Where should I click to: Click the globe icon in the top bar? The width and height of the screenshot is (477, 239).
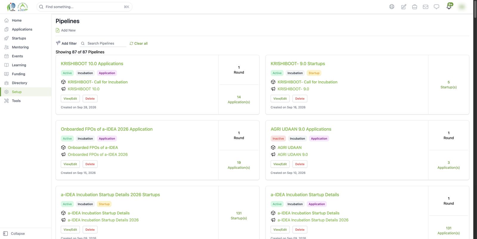(x=392, y=7)
